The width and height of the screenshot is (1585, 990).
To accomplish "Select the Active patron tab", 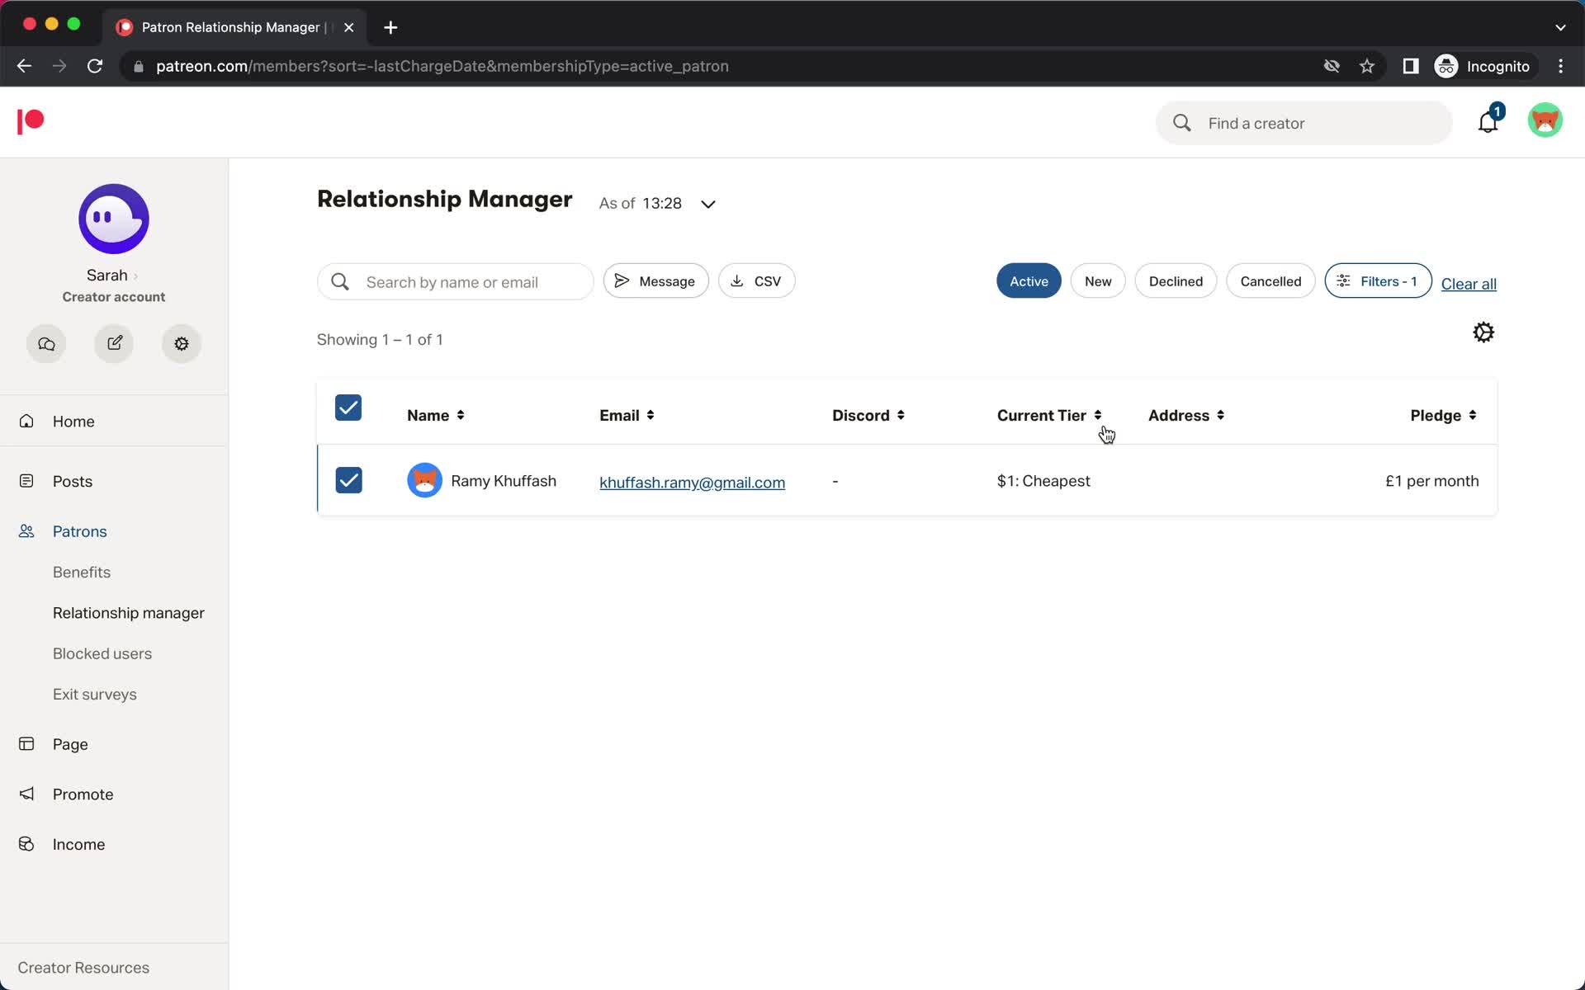I will point(1028,280).
